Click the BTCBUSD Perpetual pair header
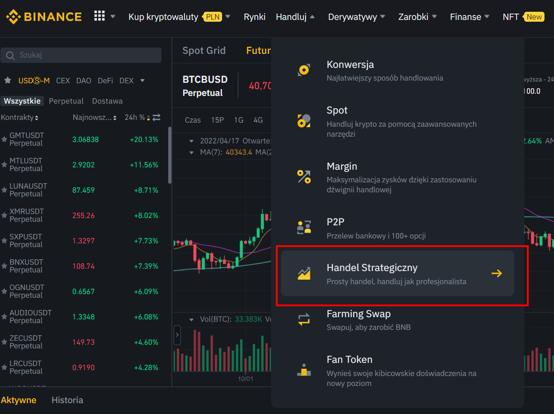 point(205,86)
